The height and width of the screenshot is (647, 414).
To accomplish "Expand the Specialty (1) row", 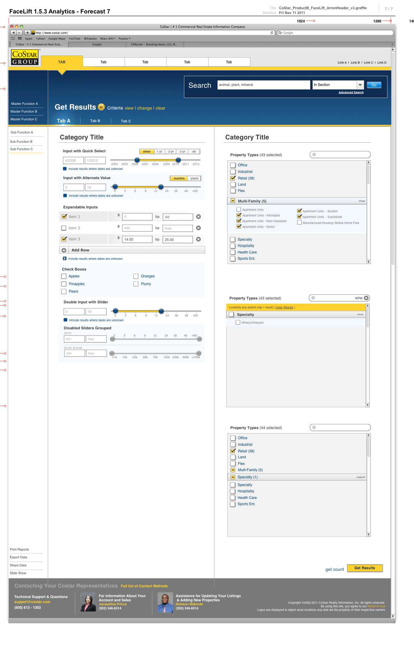I will [361, 477].
